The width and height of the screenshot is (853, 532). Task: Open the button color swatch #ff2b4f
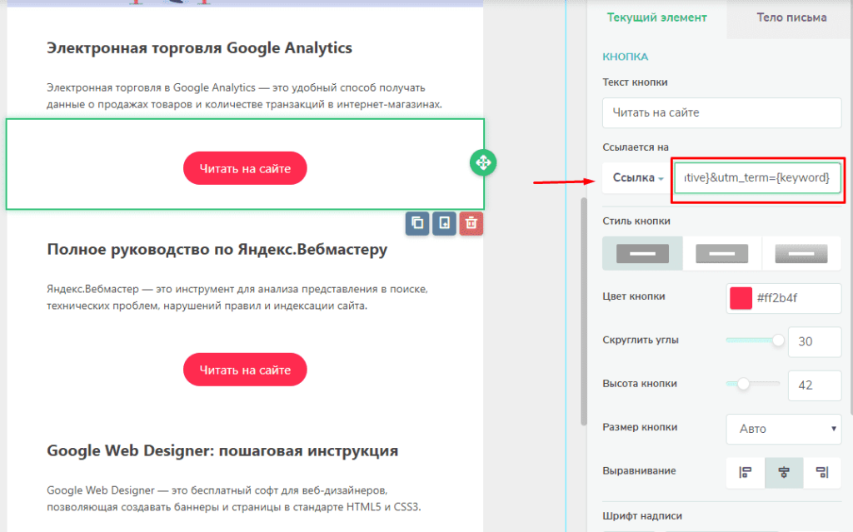pyautogui.click(x=741, y=298)
